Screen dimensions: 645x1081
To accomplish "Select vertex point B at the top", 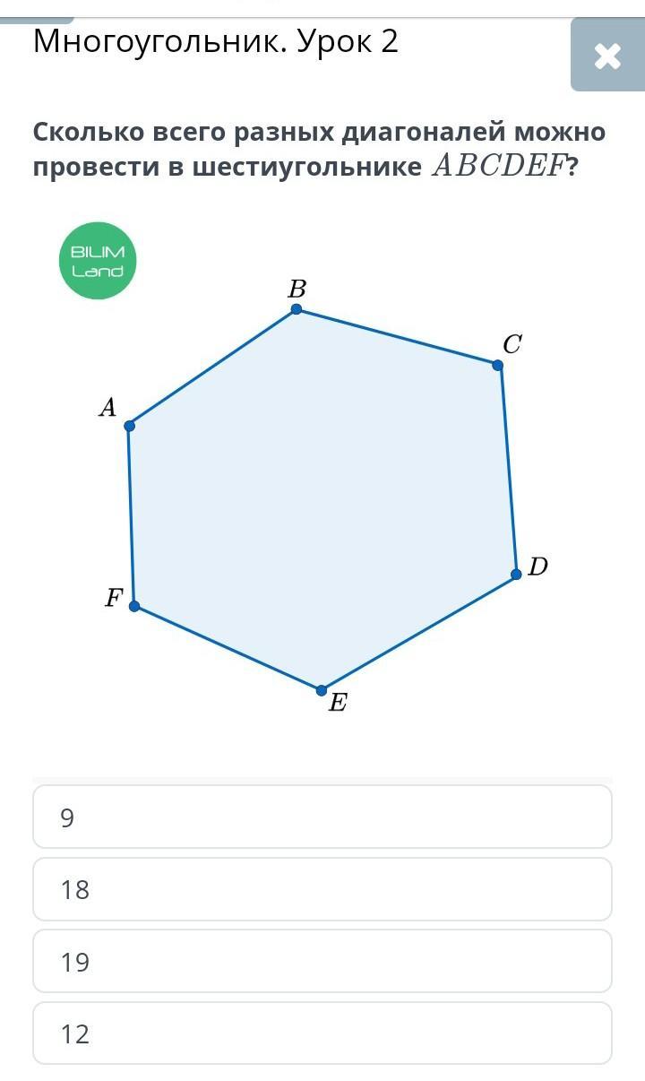I will coord(297,310).
